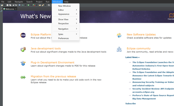The height and width of the screenshot is (106, 174).
Task: Open the Search menu
Action: pos(29,2)
